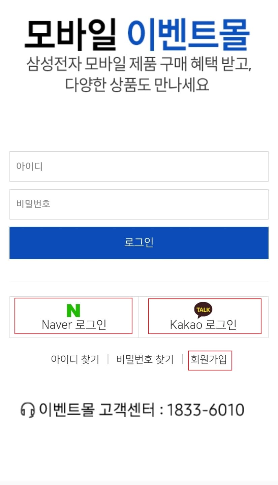
Task: Click the 아이디 ID input field
Action: click(139, 166)
